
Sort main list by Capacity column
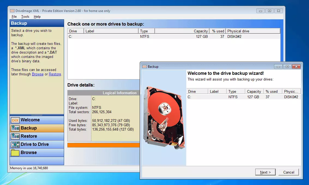coord(182,31)
